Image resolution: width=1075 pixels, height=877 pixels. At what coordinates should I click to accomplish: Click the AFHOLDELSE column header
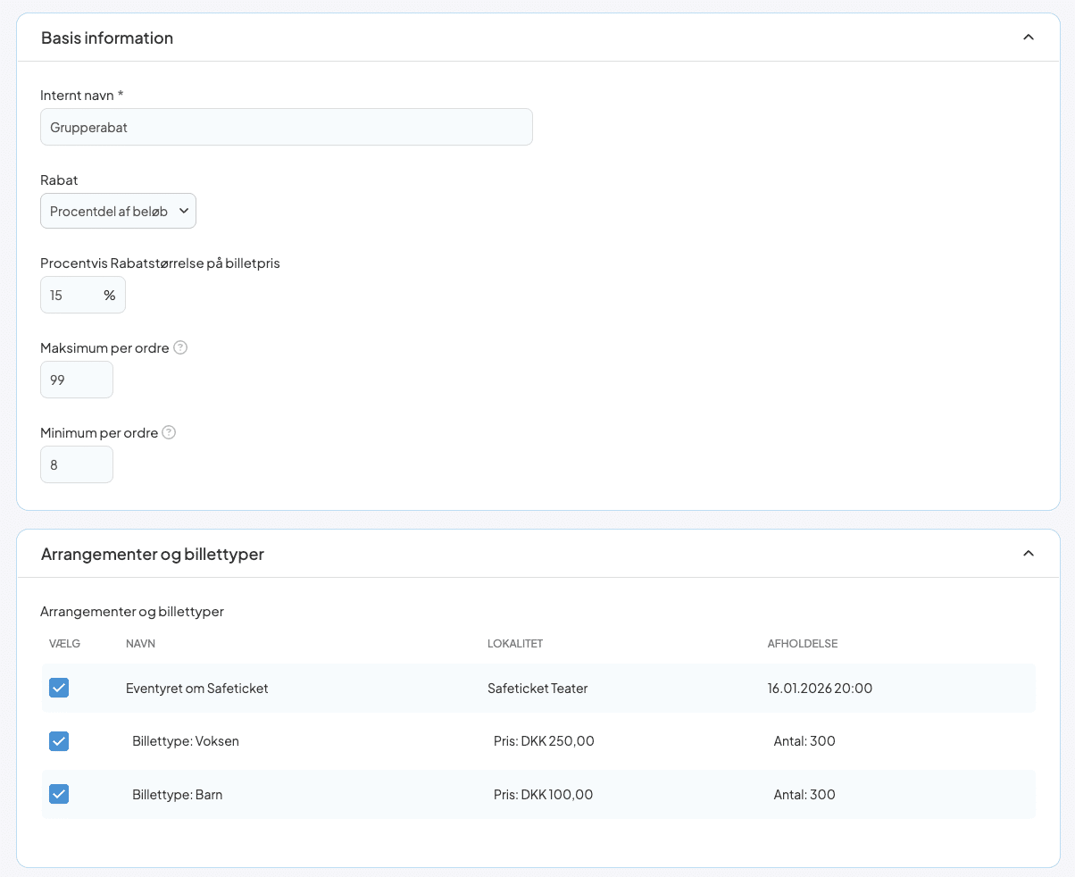(802, 644)
